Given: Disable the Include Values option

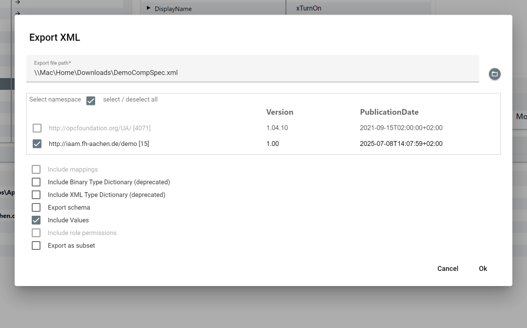Looking at the screenshot, I should pos(36,220).
